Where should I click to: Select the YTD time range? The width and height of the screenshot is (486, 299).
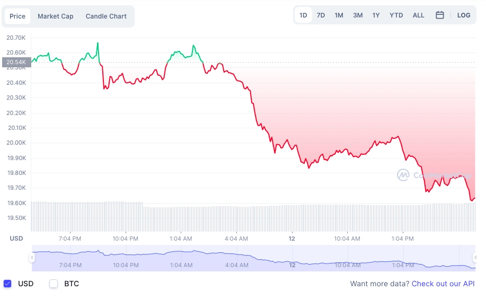pyautogui.click(x=396, y=15)
